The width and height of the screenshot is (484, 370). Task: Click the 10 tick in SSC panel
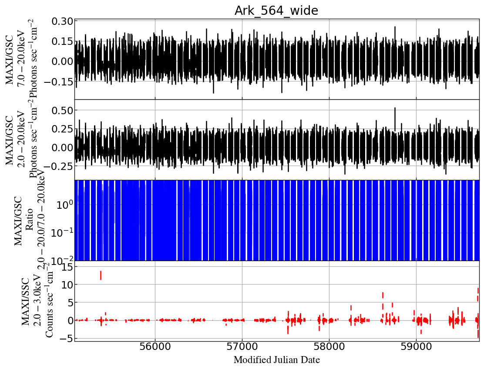(x=67, y=285)
